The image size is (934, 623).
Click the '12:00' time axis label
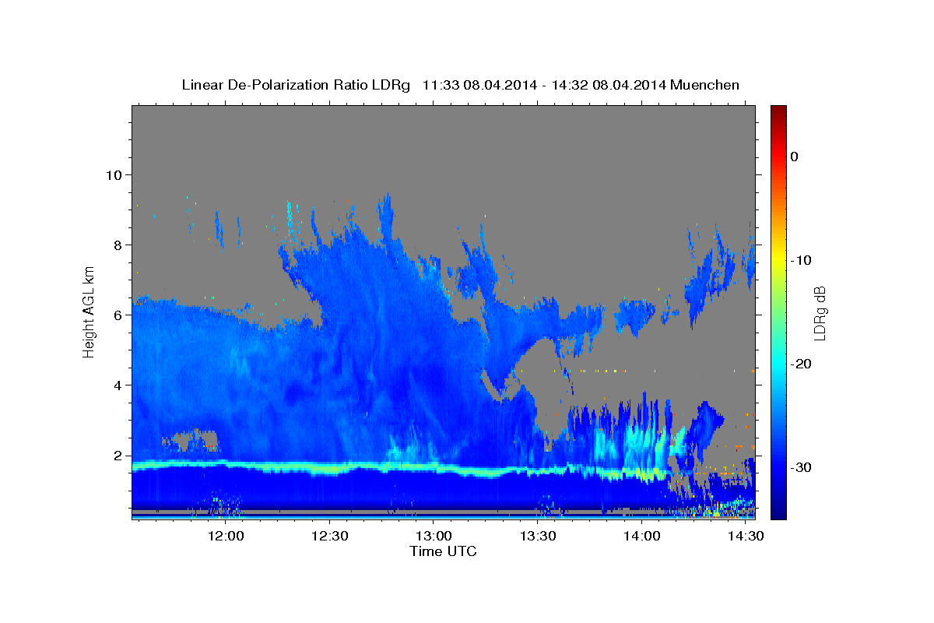point(226,536)
